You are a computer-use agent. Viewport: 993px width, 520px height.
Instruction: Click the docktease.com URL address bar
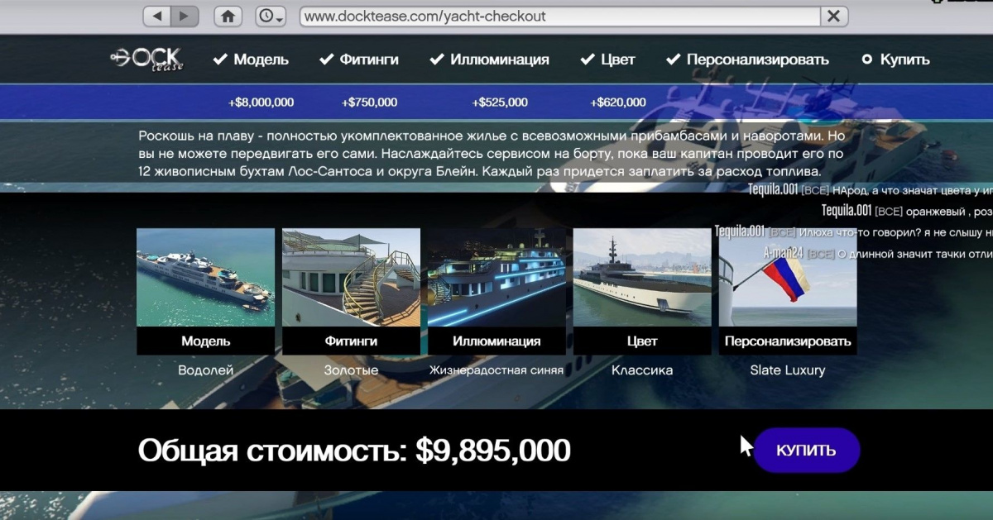tap(560, 16)
